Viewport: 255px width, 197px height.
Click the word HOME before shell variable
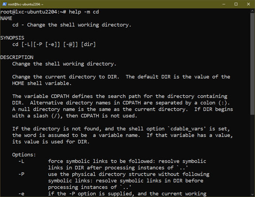click(18, 83)
